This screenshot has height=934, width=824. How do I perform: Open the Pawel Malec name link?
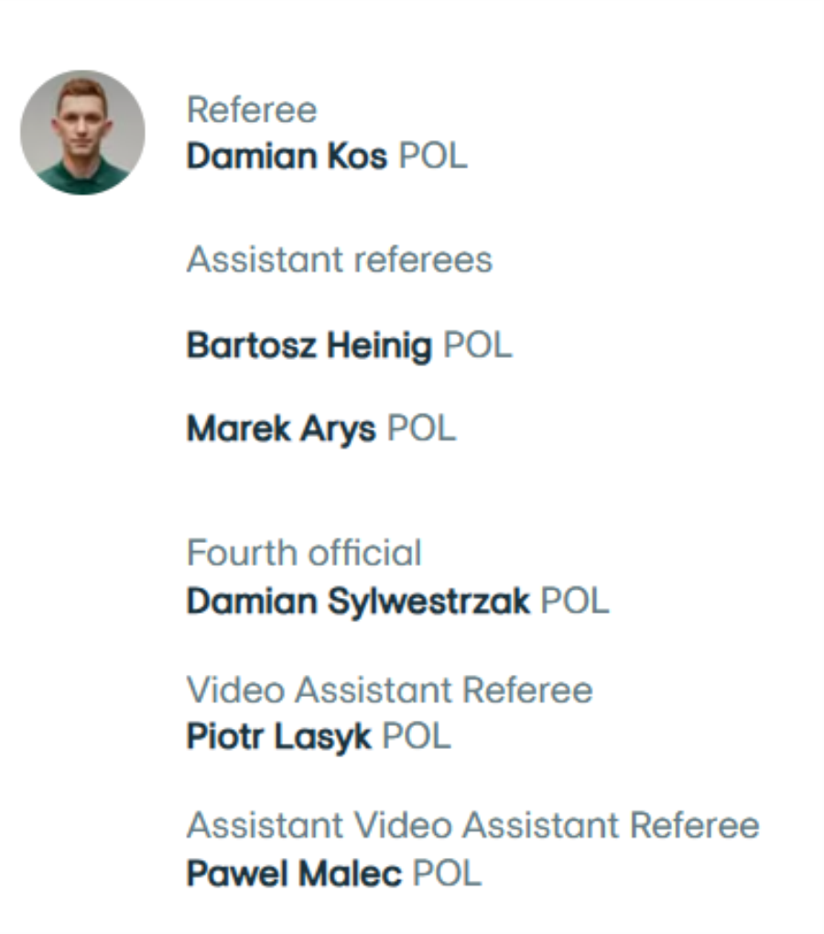point(294,873)
